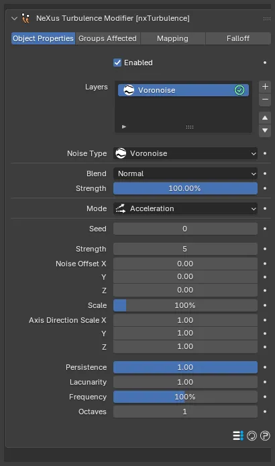Click the Acceleration mode icon in Mode dropdown
The height and width of the screenshot is (466, 275).
121,208
